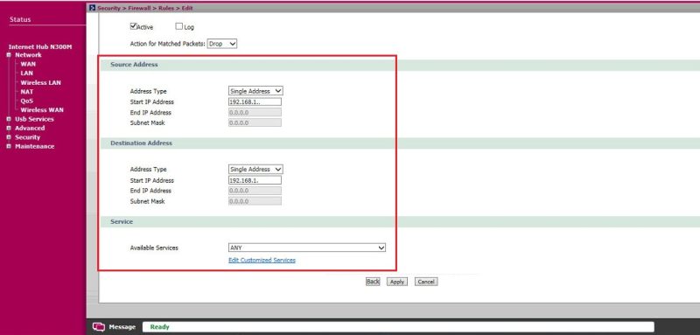Collapse the Network tree node
This screenshot has width=700, height=335.
coord(9,55)
